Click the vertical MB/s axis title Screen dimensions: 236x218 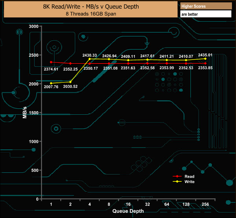[x=25, y=112]
